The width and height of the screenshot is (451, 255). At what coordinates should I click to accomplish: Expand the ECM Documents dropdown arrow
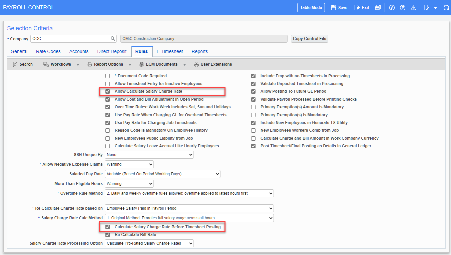click(x=184, y=65)
